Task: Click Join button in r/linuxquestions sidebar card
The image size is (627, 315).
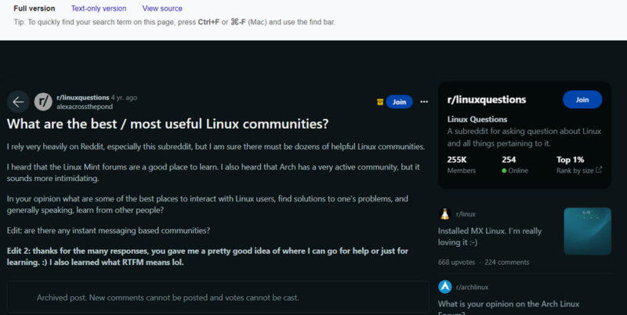Action: 582,100
